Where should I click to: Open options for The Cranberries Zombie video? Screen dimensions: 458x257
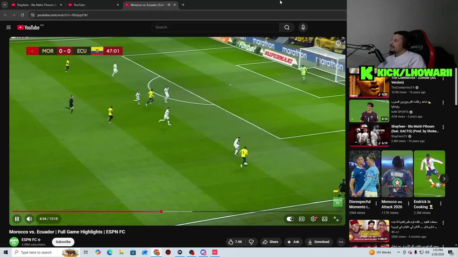tap(443, 78)
